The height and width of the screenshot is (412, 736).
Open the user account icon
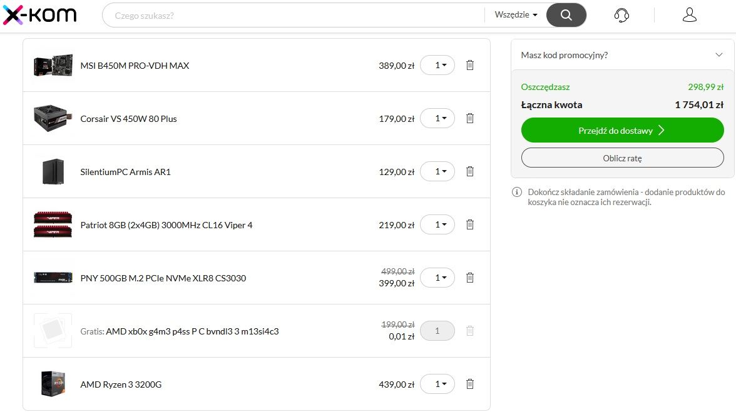pyautogui.click(x=689, y=15)
